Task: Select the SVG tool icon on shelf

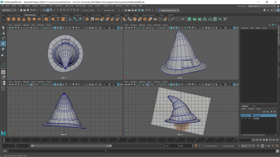Action: pyautogui.click(x=63, y=19)
